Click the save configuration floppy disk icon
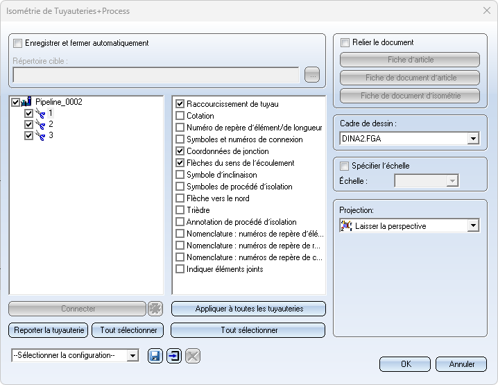The image size is (498, 385). 155,356
